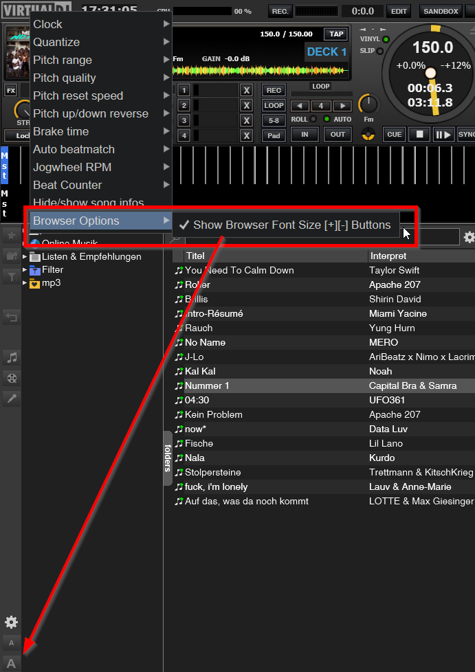Viewport: 475px width, 672px height.
Task: Delete hot cue 2 with its X button
Action: [x=246, y=105]
